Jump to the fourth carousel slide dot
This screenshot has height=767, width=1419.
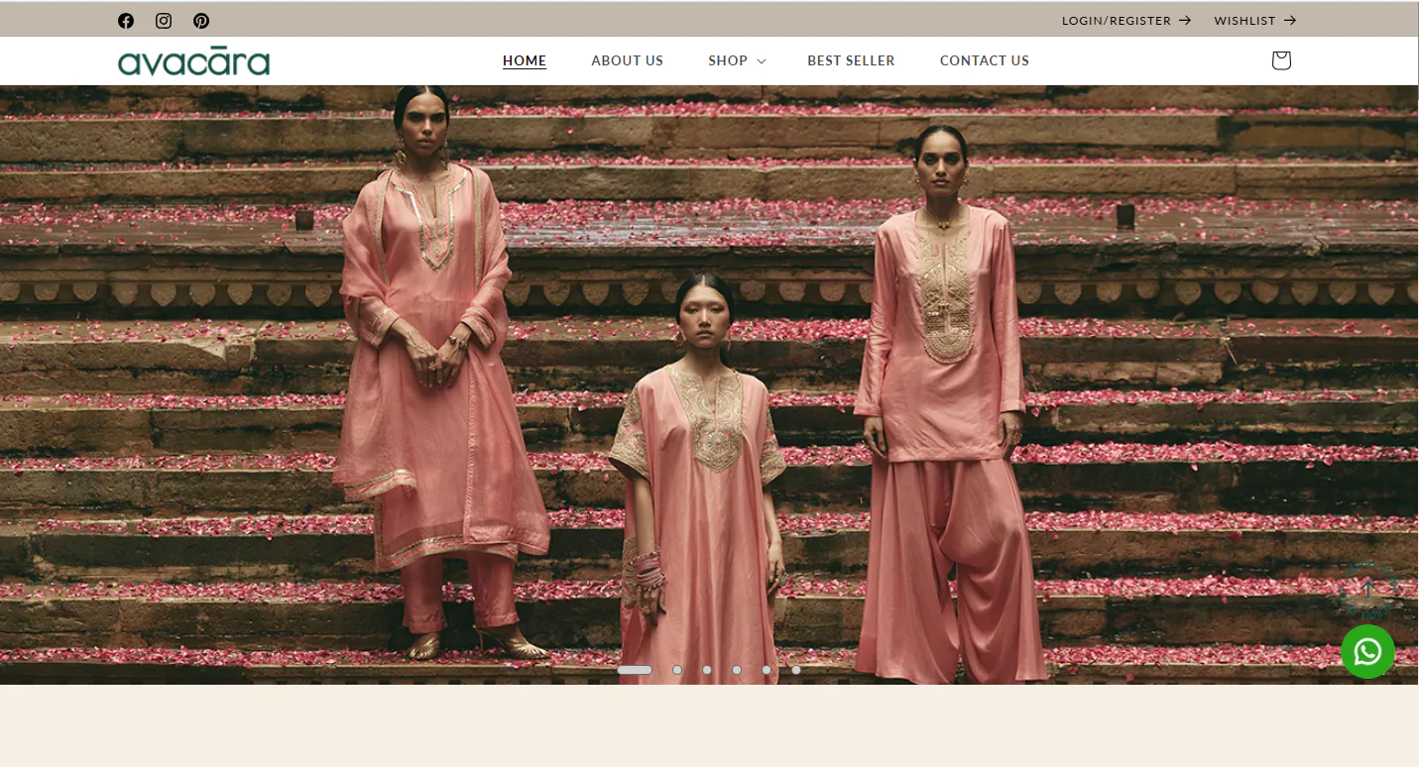(737, 670)
